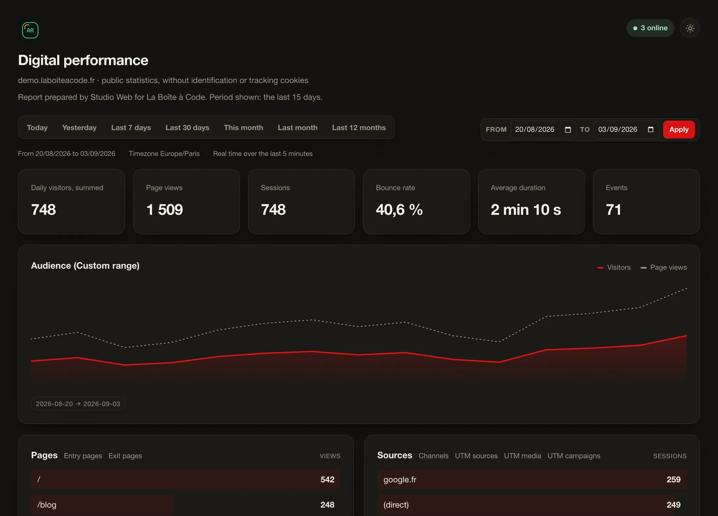Click the TO date input field

626,130
